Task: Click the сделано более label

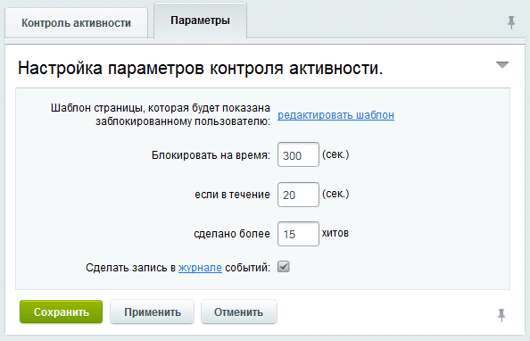Action: tap(232, 234)
